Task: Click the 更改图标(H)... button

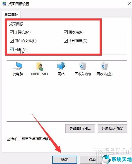Action: coord(80,129)
